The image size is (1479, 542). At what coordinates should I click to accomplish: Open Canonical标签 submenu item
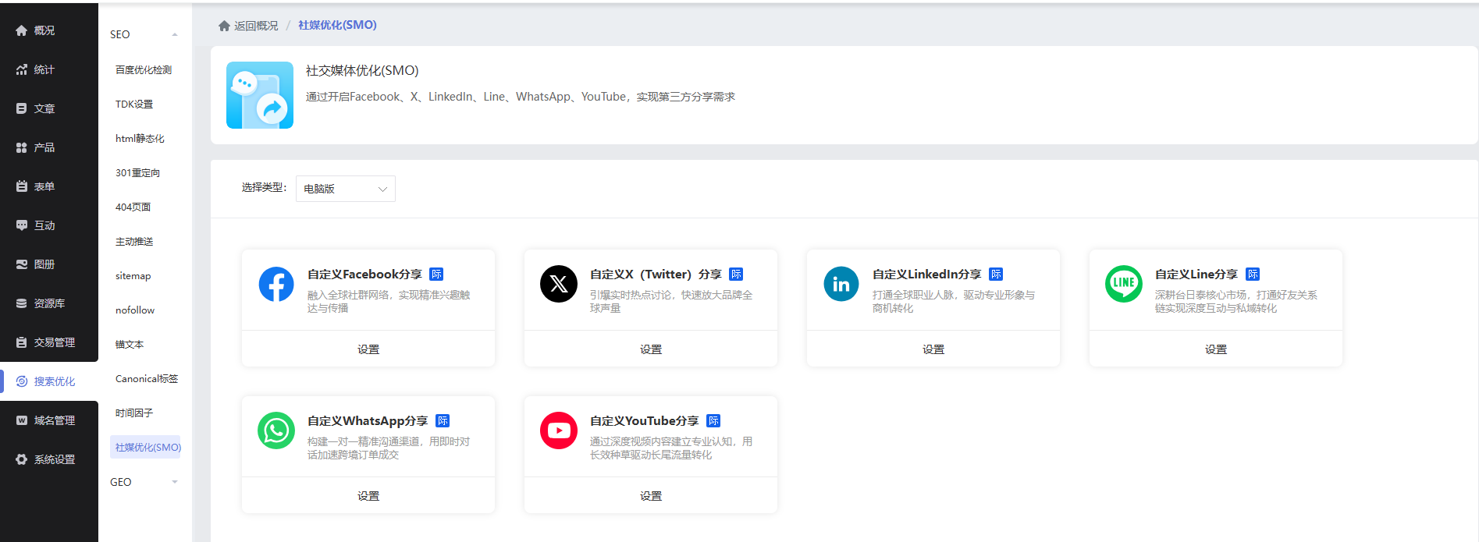click(147, 379)
